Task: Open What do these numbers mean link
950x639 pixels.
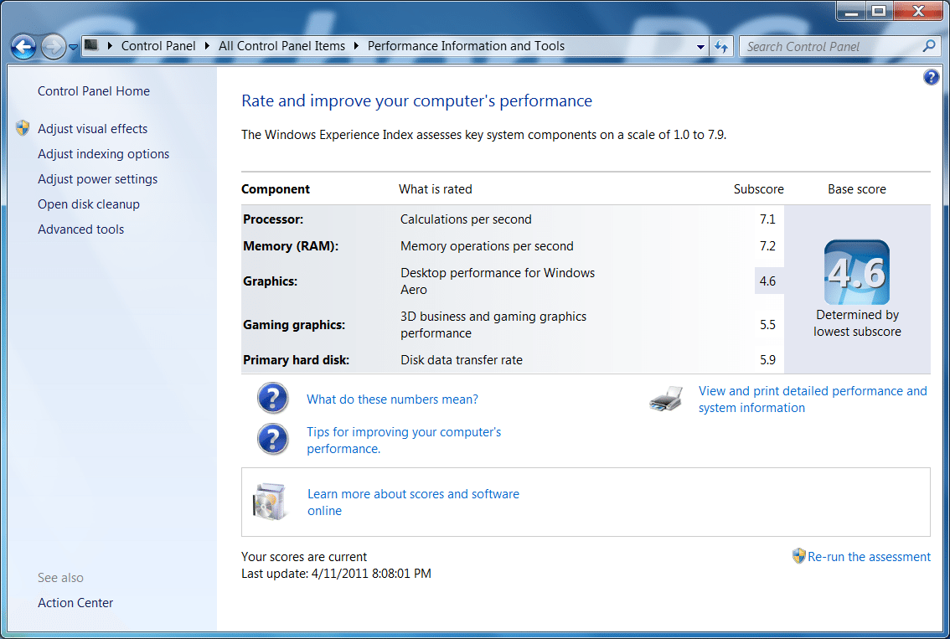Action: pyautogui.click(x=392, y=399)
